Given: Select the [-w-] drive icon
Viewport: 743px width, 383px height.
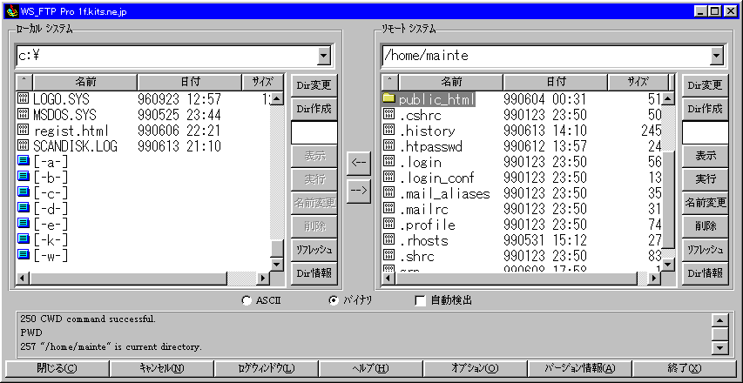Looking at the screenshot, I should (x=23, y=255).
